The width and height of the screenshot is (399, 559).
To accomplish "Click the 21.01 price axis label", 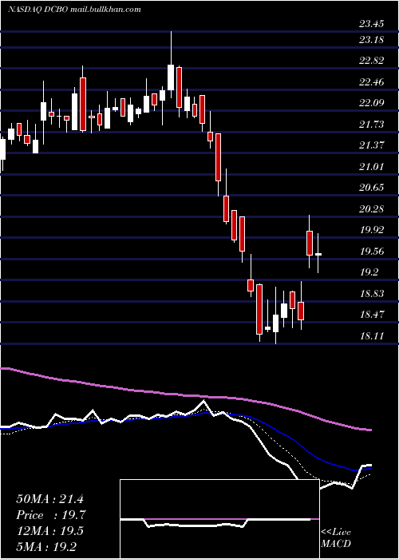I will click(x=371, y=166).
